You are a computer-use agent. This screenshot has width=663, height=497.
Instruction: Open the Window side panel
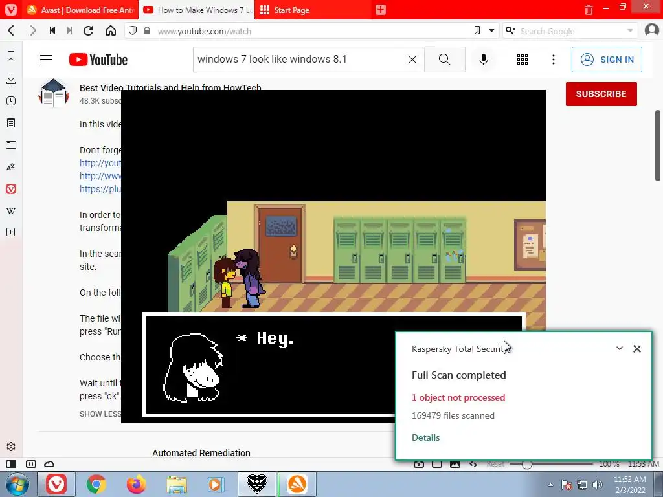11,145
